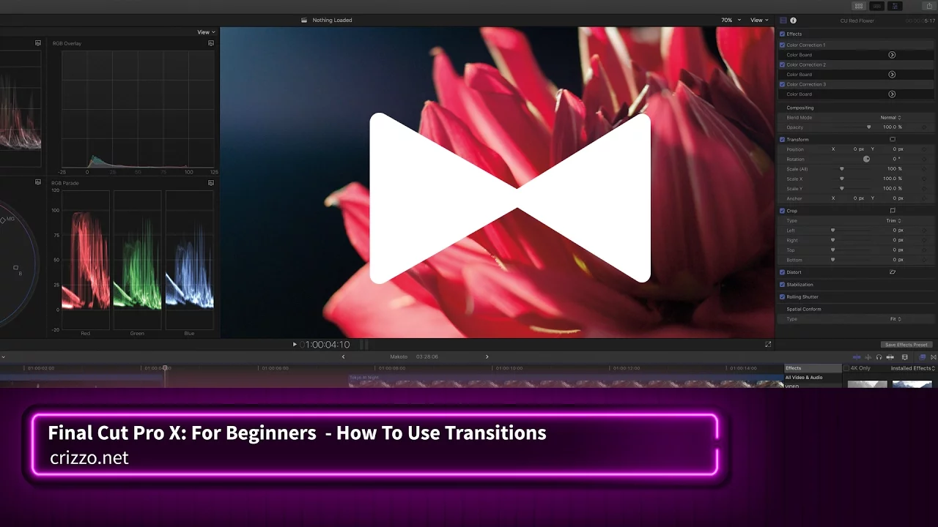The width and height of the screenshot is (938, 527).
Task: Show the video inspector tab icon
Action: pyautogui.click(x=783, y=20)
